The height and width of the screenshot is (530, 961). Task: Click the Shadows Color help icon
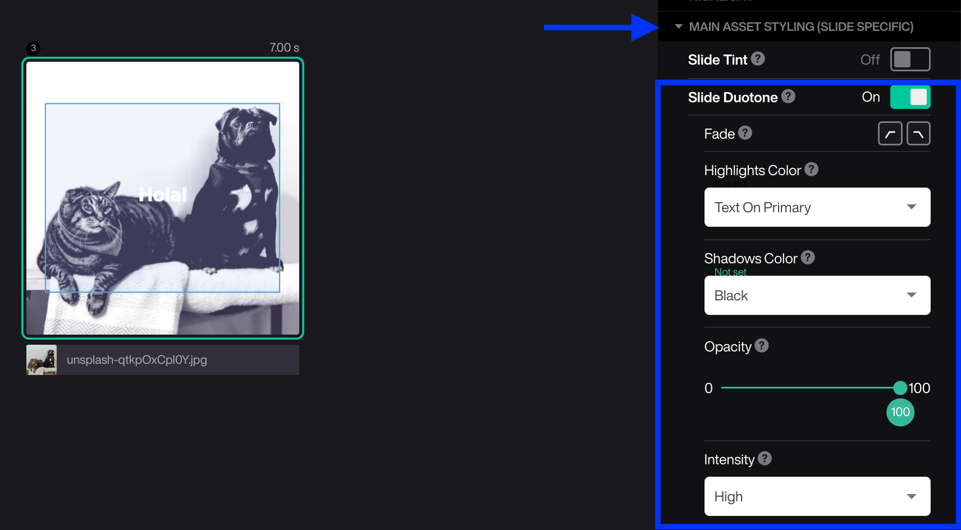click(x=808, y=258)
